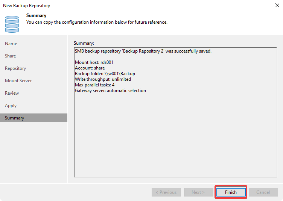Select the Name wizard step
This screenshot has height=201, width=283.
click(11, 44)
